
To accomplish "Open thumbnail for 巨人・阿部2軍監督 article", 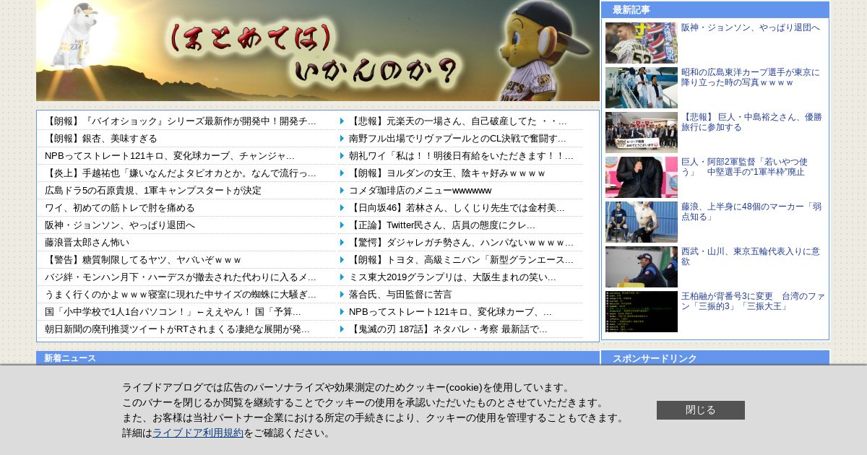I will point(642,177).
